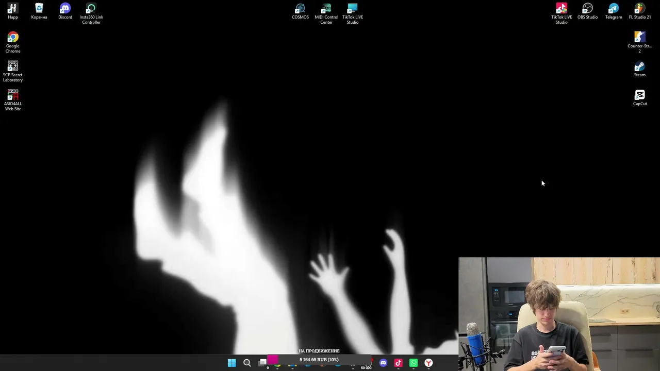The image size is (660, 371).
Task: Open the Counter-Strike 2 shortcut
Action: pyautogui.click(x=640, y=42)
